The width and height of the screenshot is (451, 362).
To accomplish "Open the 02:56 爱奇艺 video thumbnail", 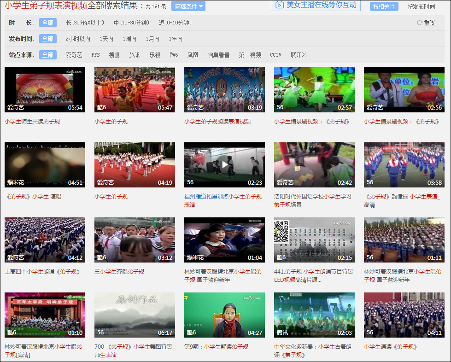I will [x=404, y=90].
